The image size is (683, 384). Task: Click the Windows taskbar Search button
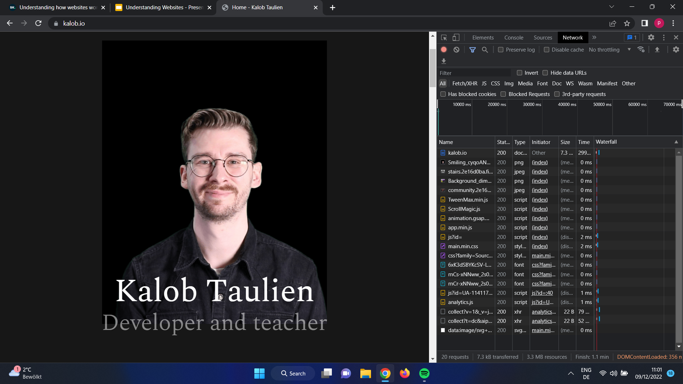point(293,373)
